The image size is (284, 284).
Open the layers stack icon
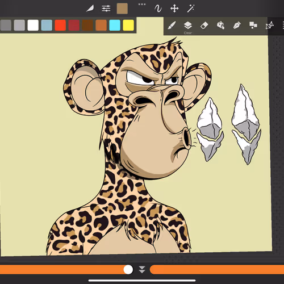point(188,25)
